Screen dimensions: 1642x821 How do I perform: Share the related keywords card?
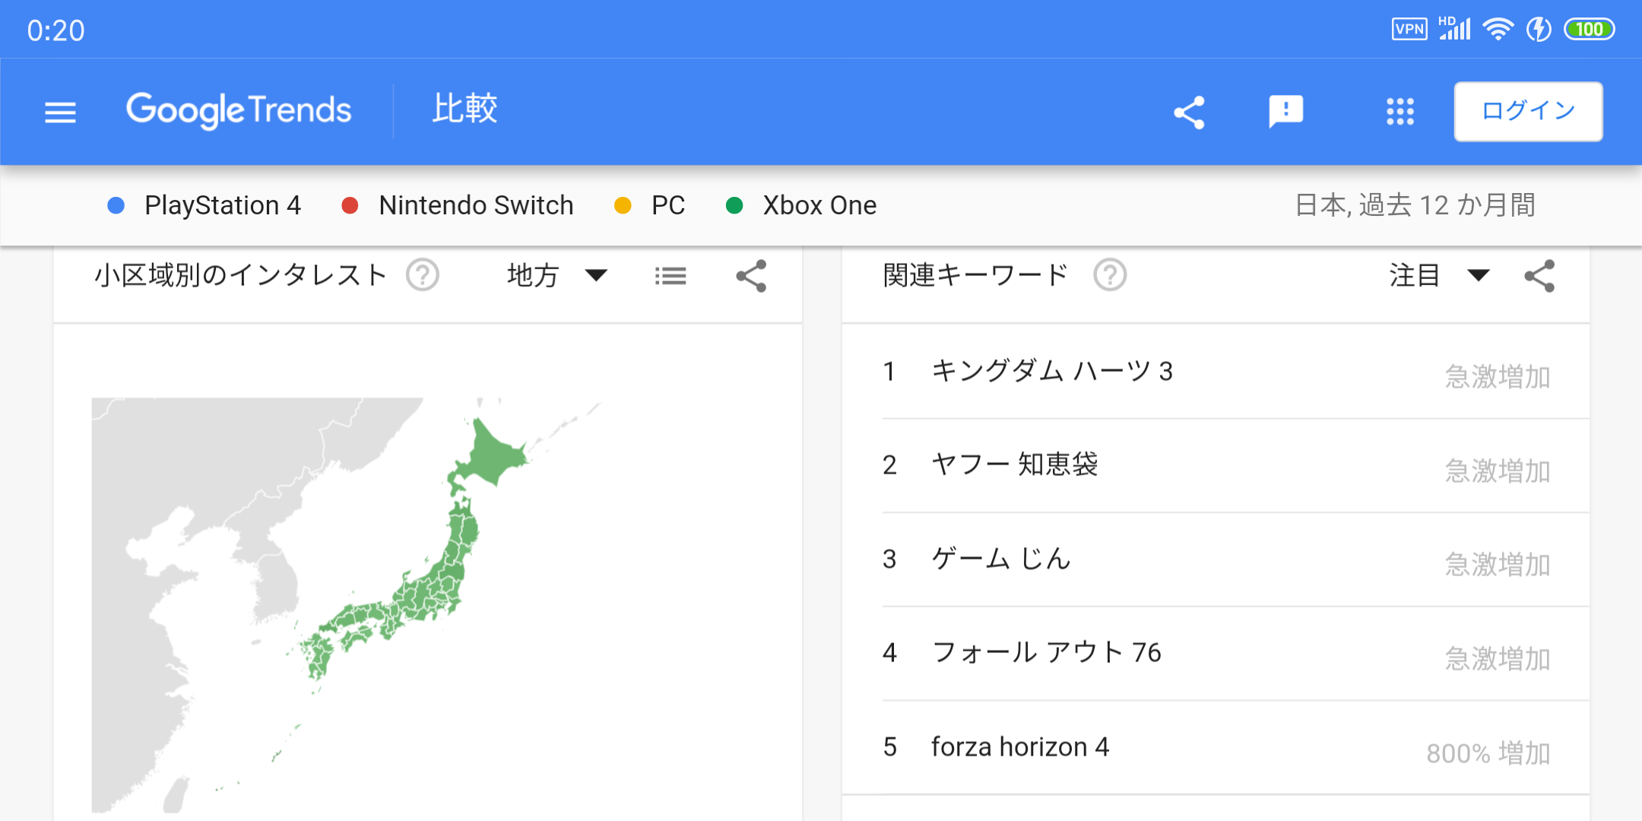point(1539,276)
